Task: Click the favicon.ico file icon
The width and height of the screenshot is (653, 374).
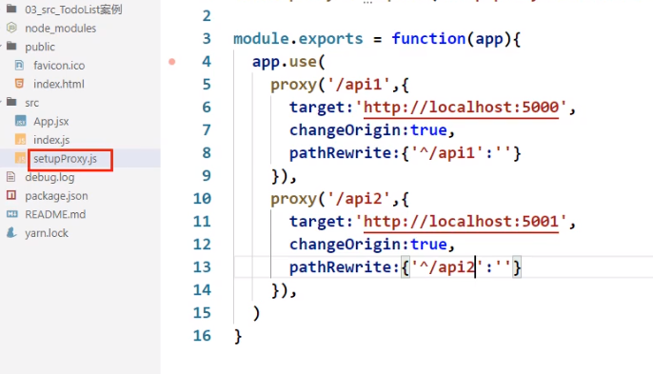Action: 19,65
